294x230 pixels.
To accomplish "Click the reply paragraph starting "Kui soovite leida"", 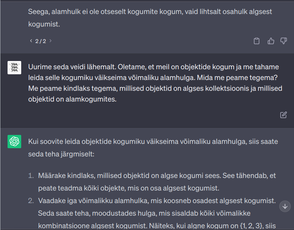I will 153,147.
